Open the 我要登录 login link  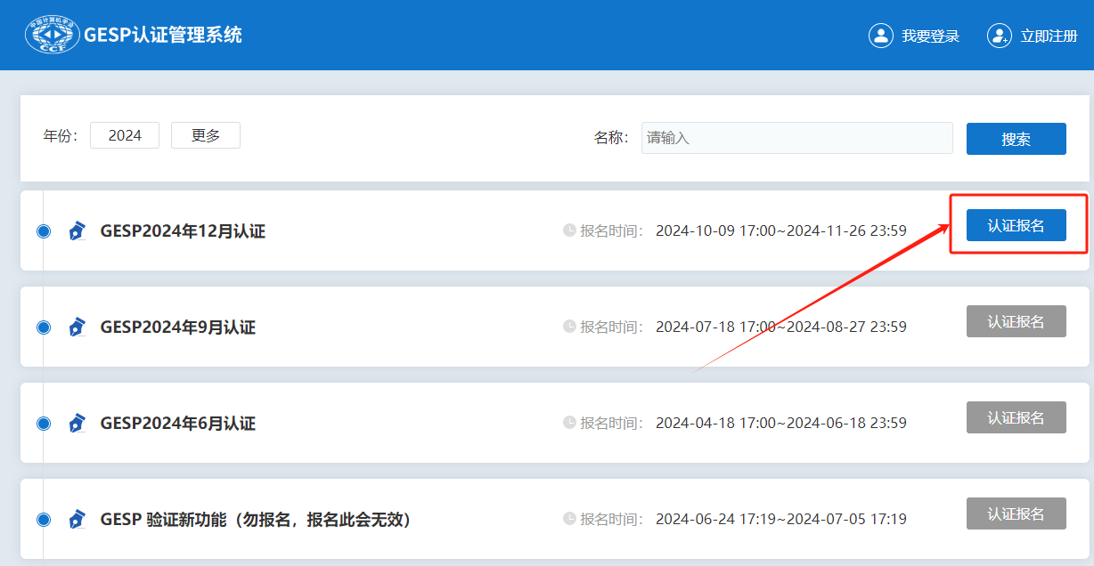pyautogui.click(x=930, y=36)
